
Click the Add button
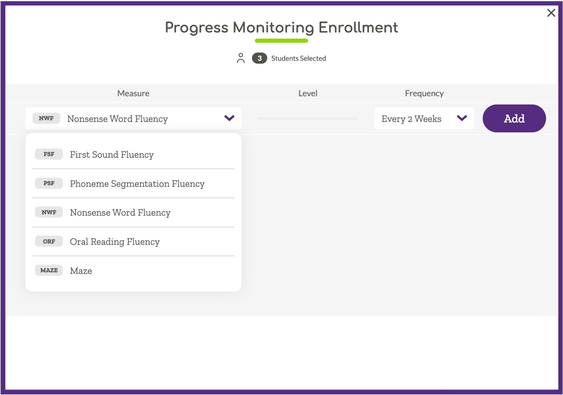pos(514,118)
